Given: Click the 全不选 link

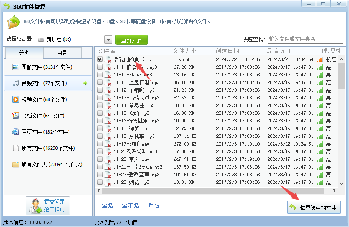Looking at the screenshot, I should click(x=131, y=205).
